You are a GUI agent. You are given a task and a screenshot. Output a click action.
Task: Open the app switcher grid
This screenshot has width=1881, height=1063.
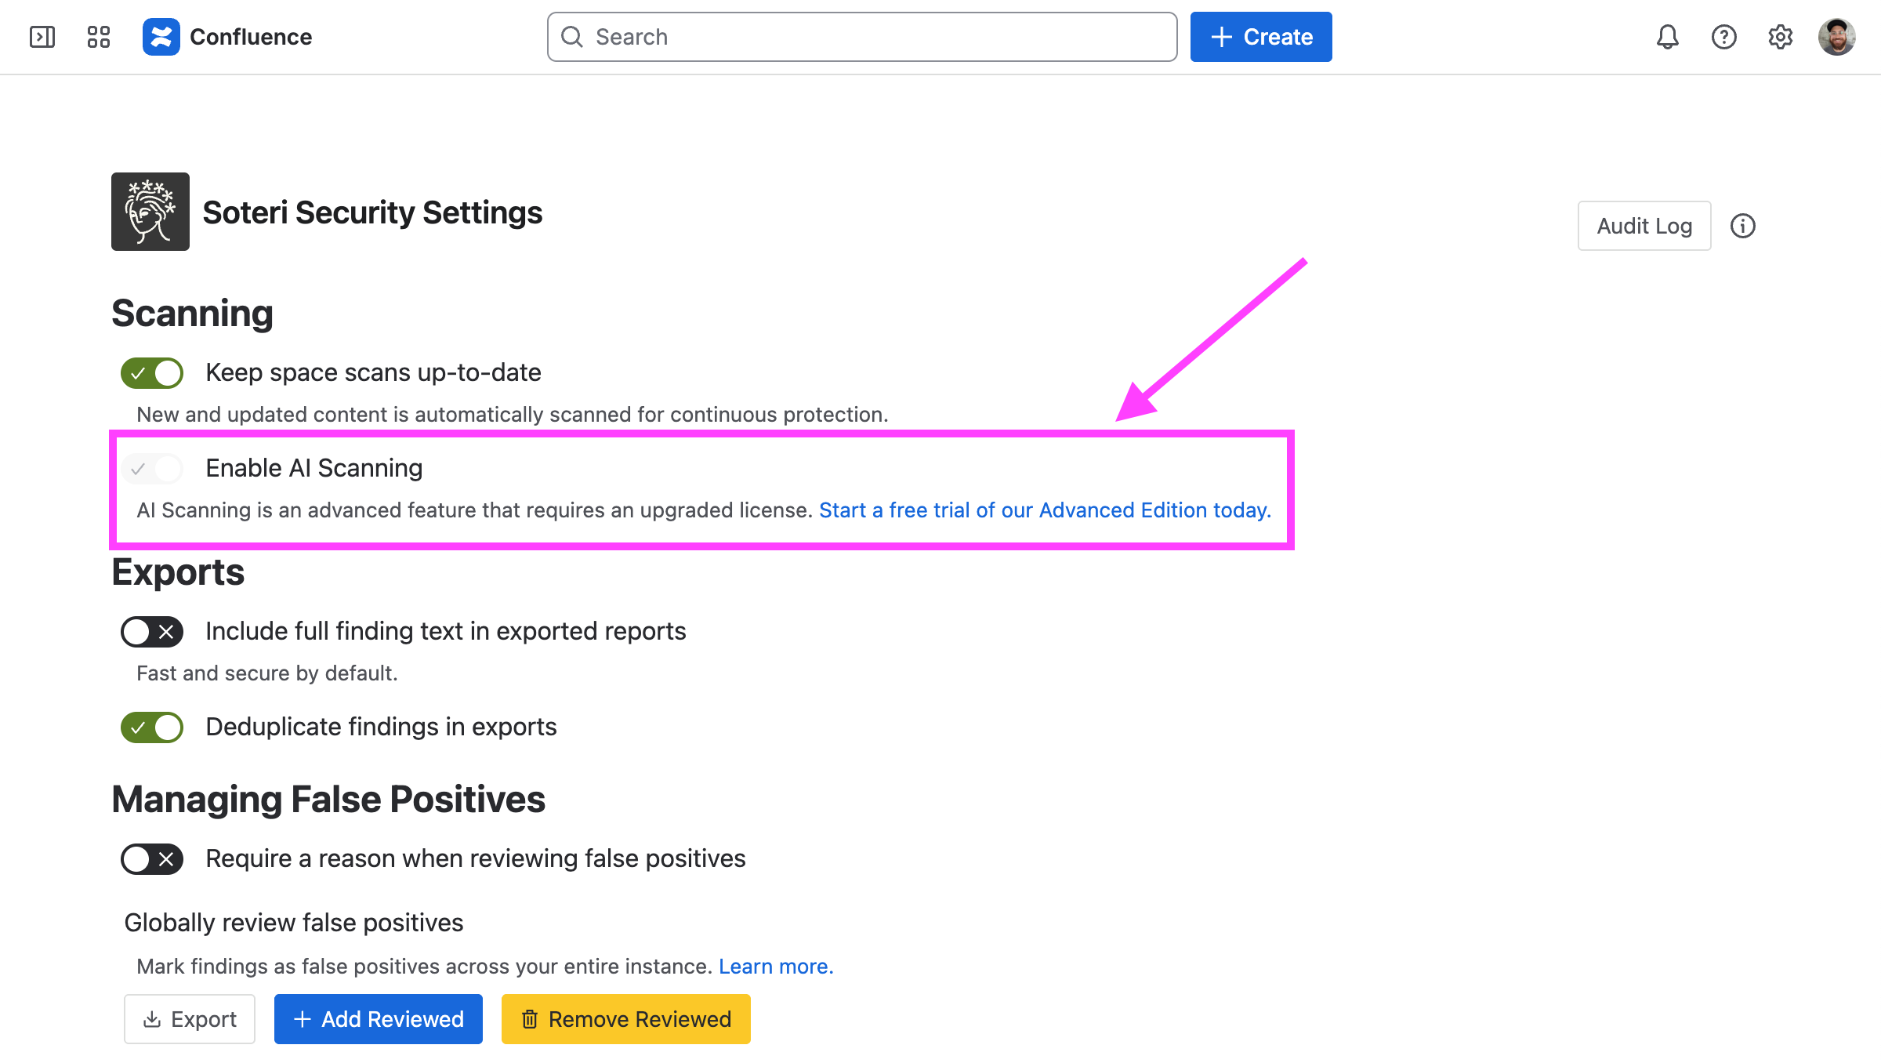[x=99, y=37]
